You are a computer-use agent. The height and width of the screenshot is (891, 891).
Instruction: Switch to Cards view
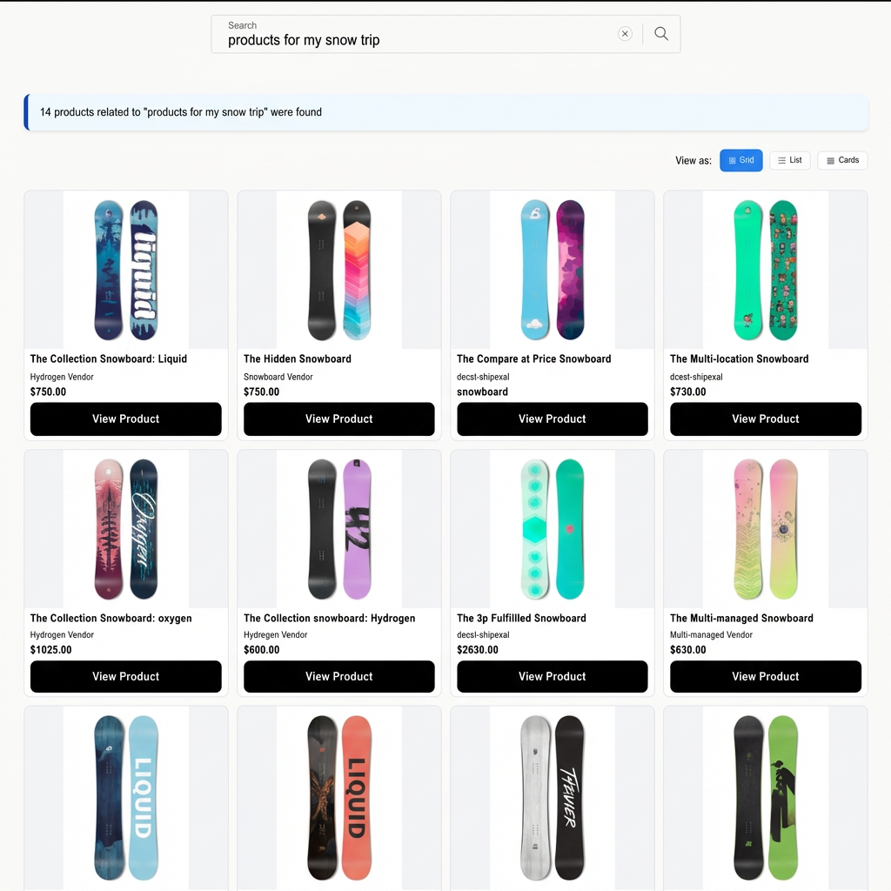click(842, 160)
